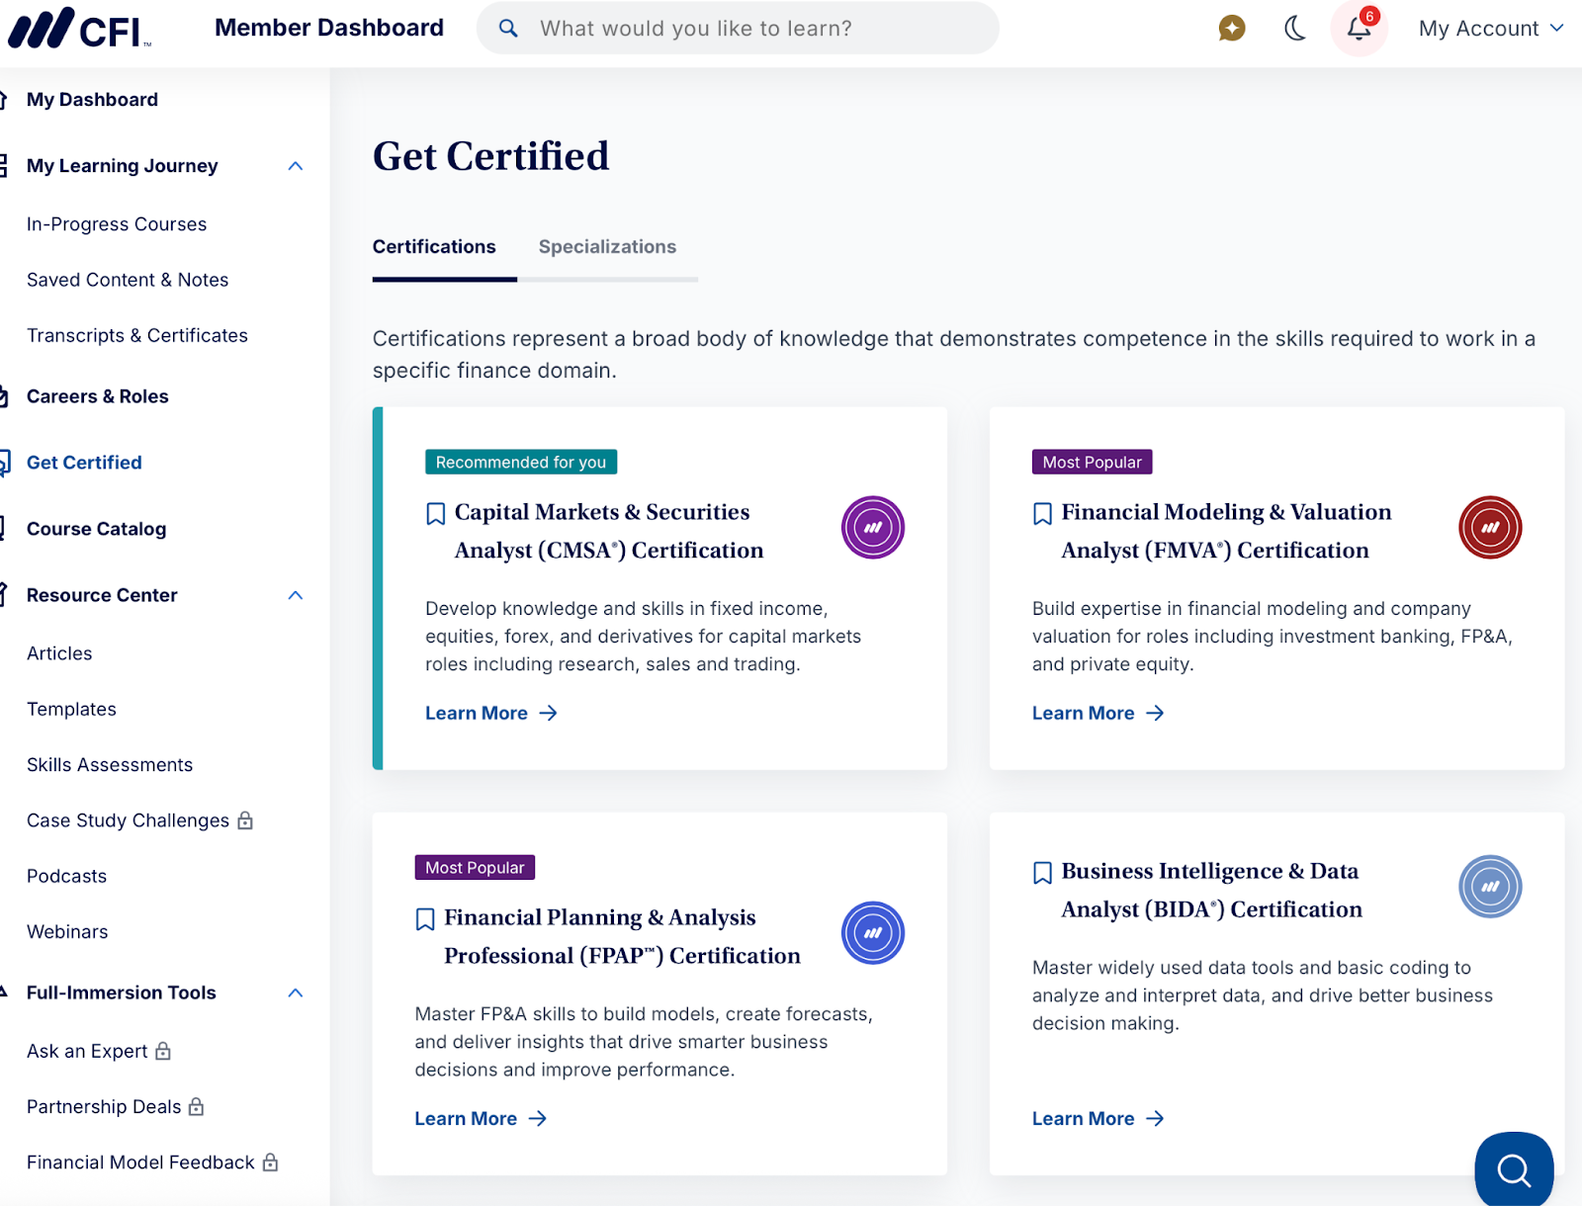Image resolution: width=1582 pixels, height=1206 pixels.
Task: Toggle dark mode moon icon
Action: pyautogui.click(x=1294, y=28)
